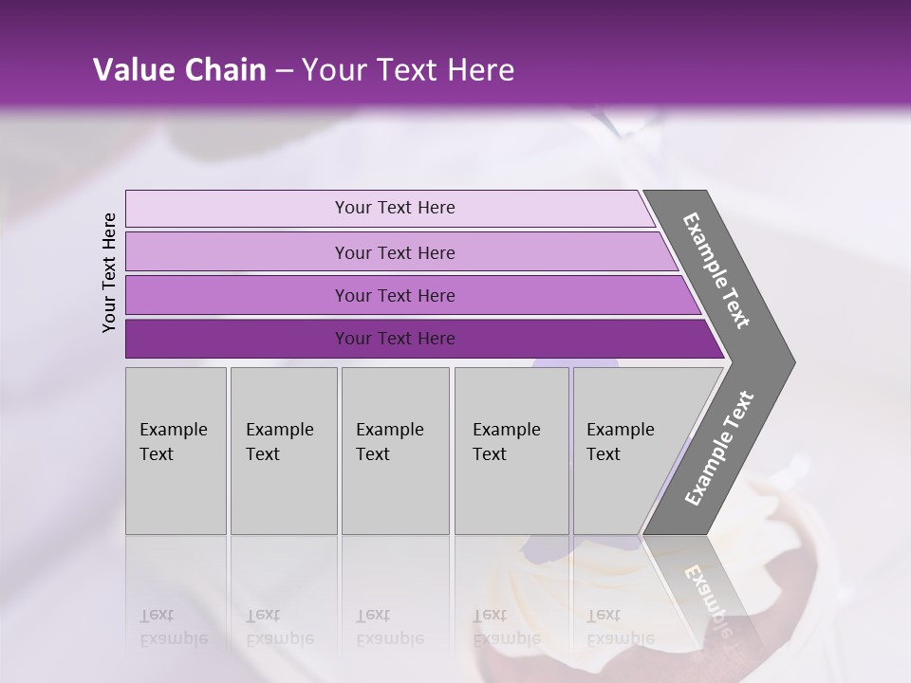Select "Your Text Here" in the slide title

[408, 70]
